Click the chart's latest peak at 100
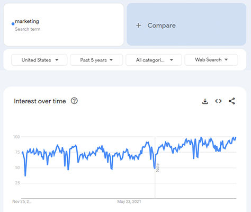Image resolution: width=251 pixels, height=212 pixels. [236, 137]
